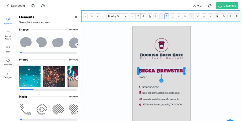242x121 pixels.
Task: Click the transparency checkerboard icon
Action: pyautogui.click(x=217, y=16)
